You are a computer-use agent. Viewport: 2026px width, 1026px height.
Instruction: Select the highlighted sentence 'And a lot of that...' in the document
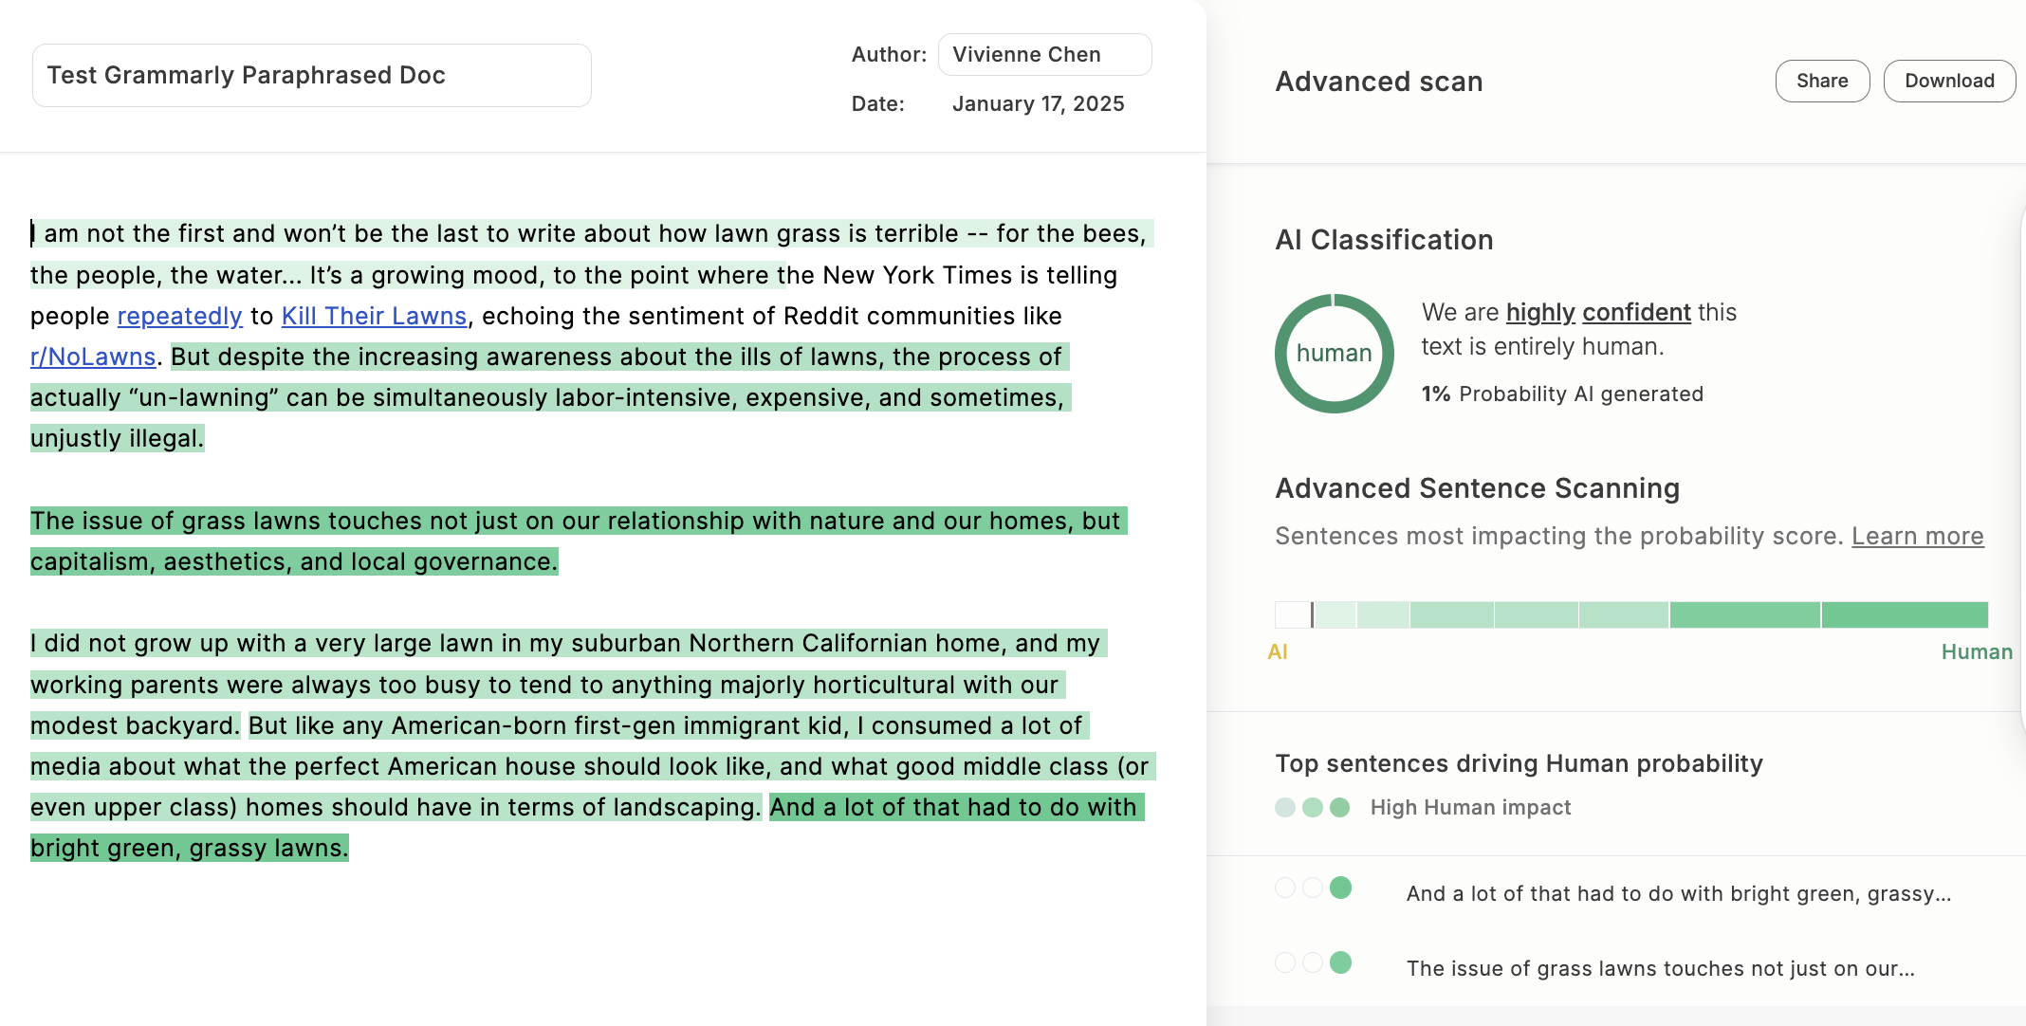[x=952, y=807]
